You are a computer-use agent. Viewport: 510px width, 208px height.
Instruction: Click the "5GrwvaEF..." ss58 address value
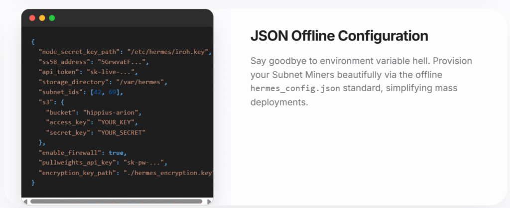tap(125, 62)
